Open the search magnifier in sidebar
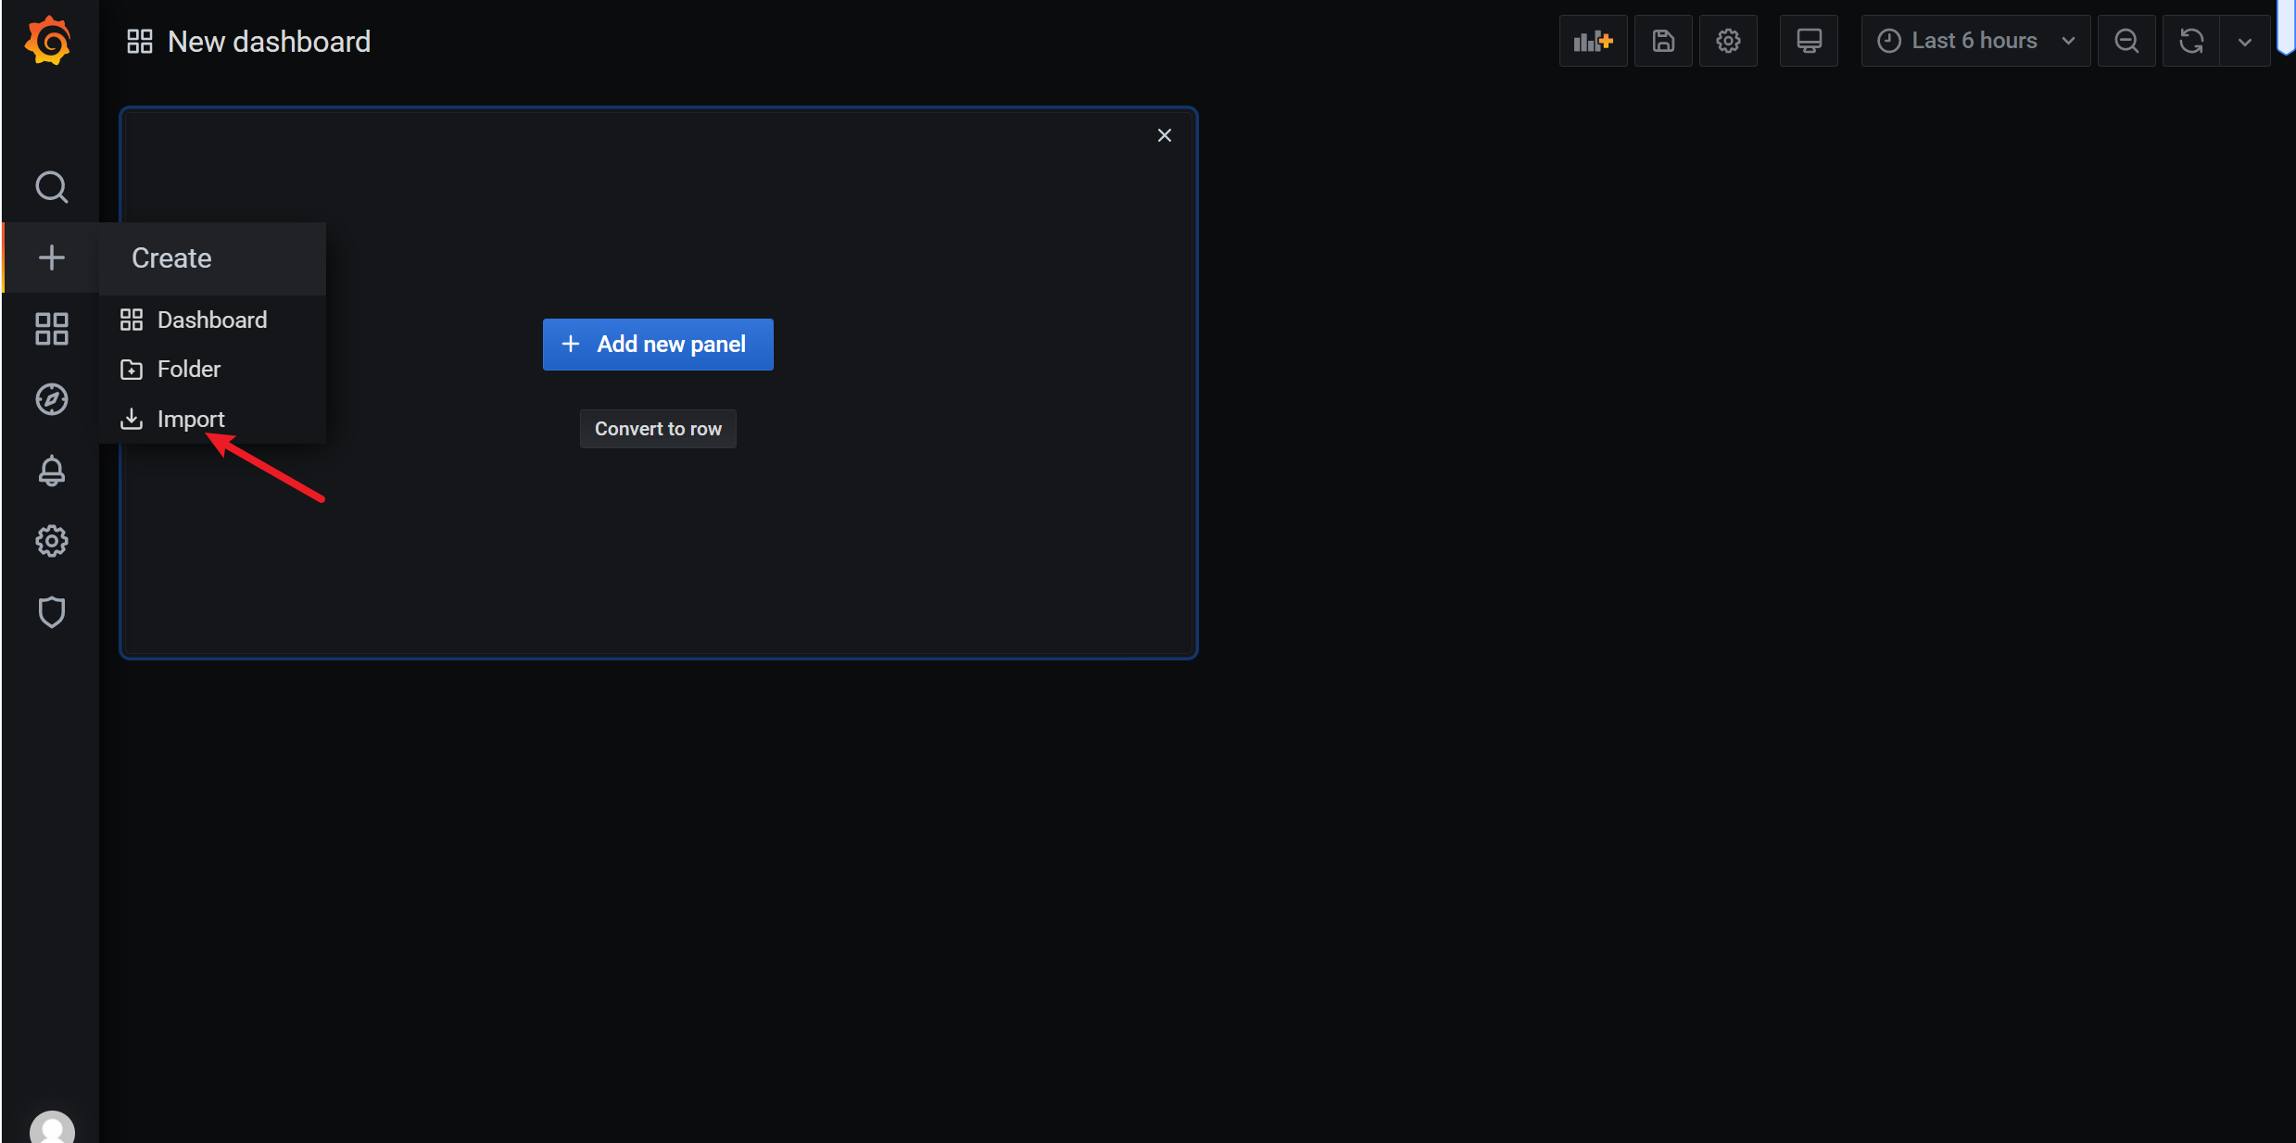This screenshot has width=2296, height=1143. coord(51,187)
